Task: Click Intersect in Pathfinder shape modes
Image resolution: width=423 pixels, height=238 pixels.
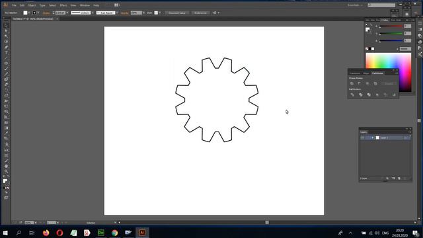Action: point(367,84)
